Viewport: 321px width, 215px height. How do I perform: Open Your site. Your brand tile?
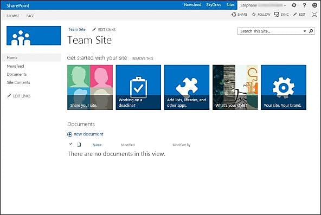[x=284, y=87]
